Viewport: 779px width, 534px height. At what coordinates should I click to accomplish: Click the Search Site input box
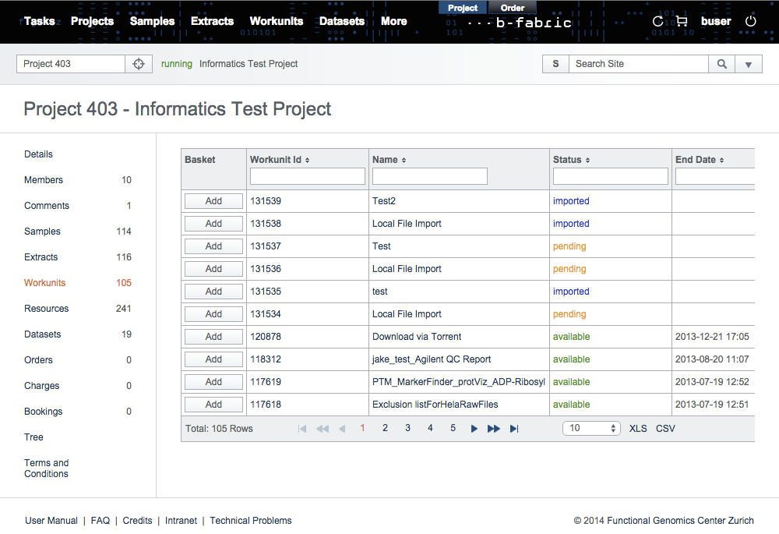(x=639, y=64)
